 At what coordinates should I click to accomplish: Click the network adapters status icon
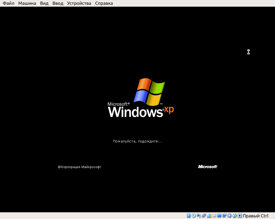pos(204,216)
